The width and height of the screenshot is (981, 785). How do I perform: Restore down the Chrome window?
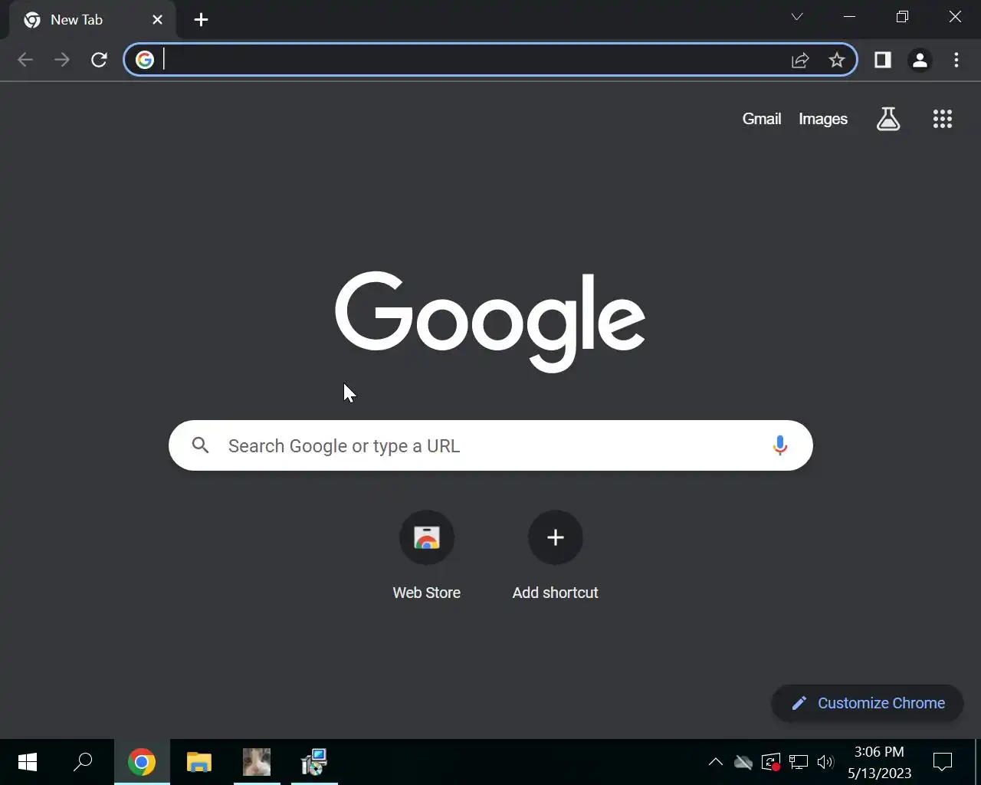click(902, 17)
